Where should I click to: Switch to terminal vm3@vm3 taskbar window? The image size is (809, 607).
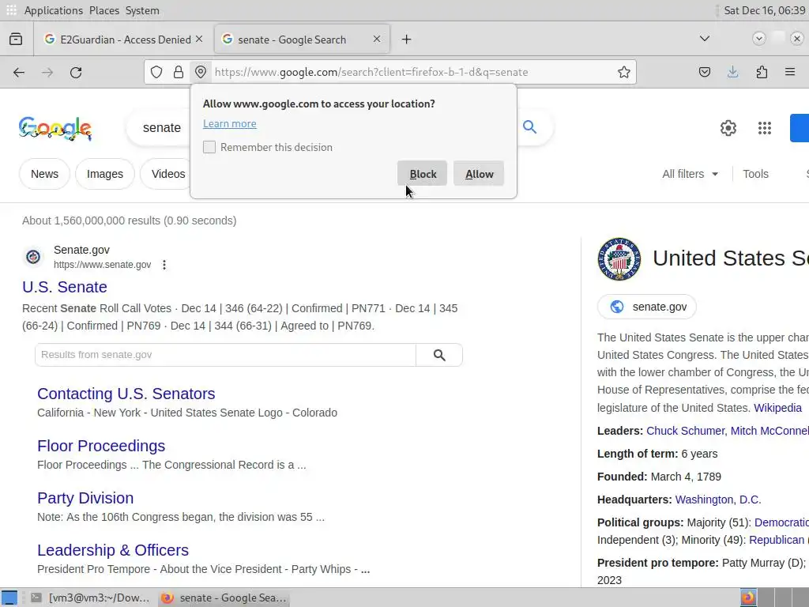(90, 598)
